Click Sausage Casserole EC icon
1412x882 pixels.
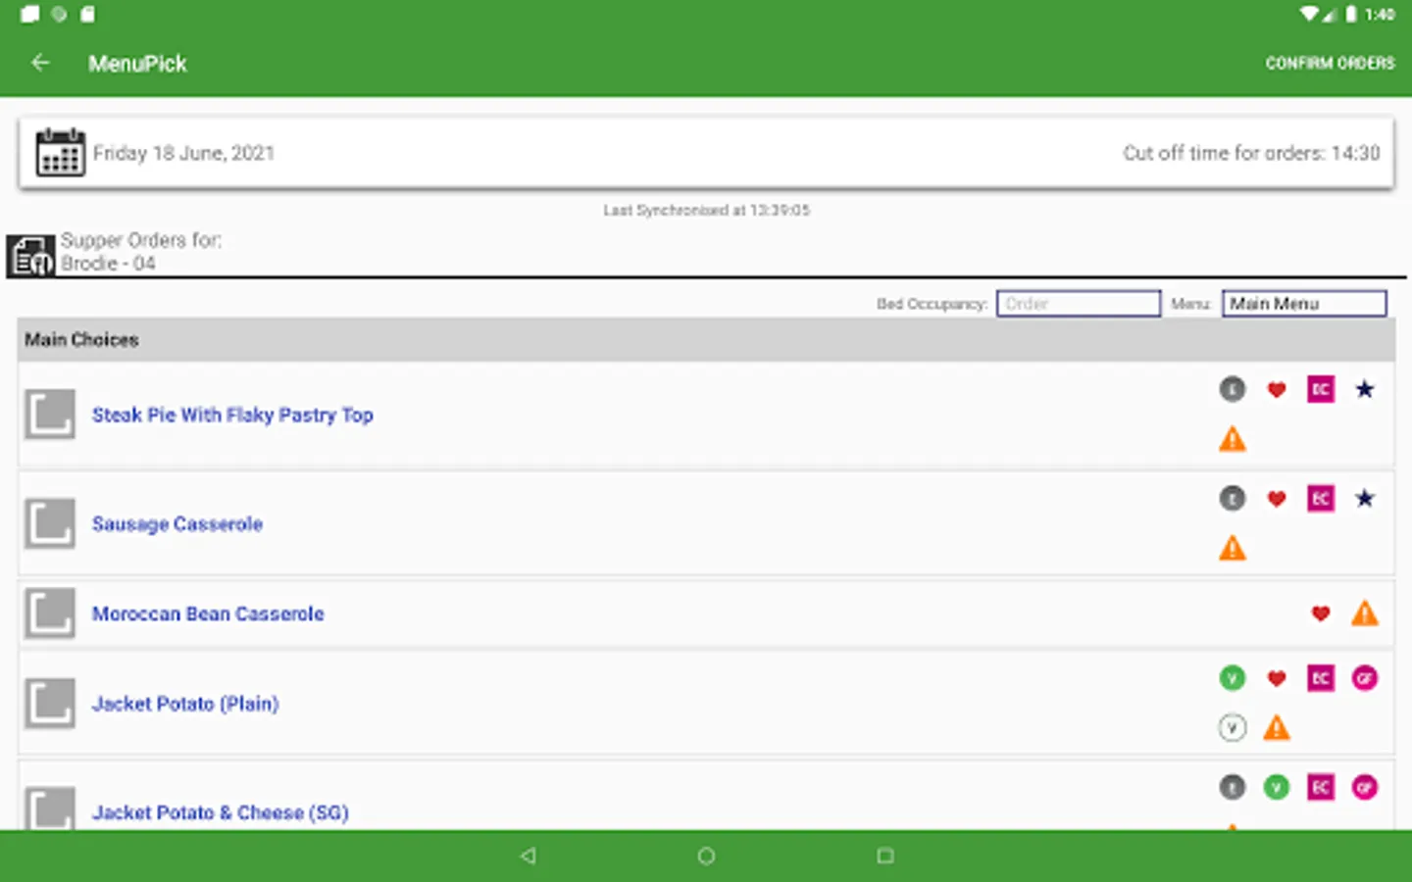tap(1321, 498)
